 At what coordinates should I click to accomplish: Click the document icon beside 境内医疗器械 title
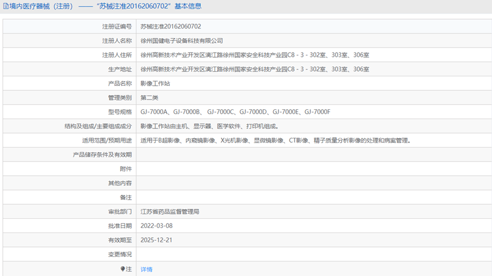[x=6, y=6]
